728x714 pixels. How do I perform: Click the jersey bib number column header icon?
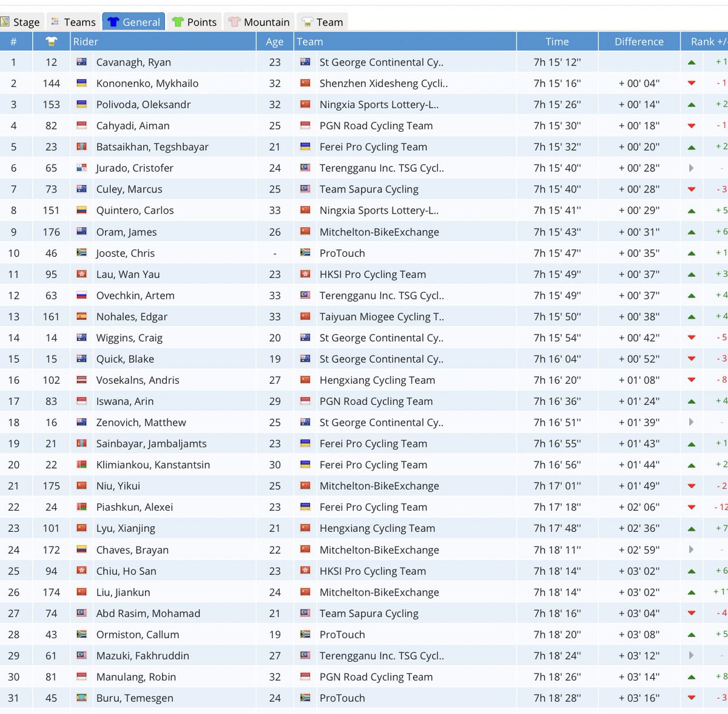coord(51,41)
